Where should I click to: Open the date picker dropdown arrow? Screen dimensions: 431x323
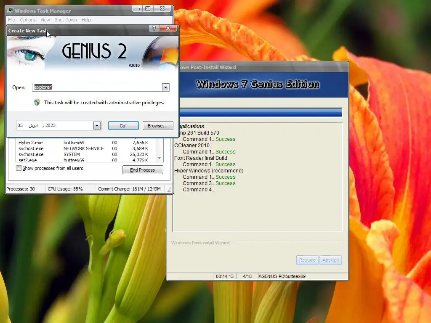[97, 125]
